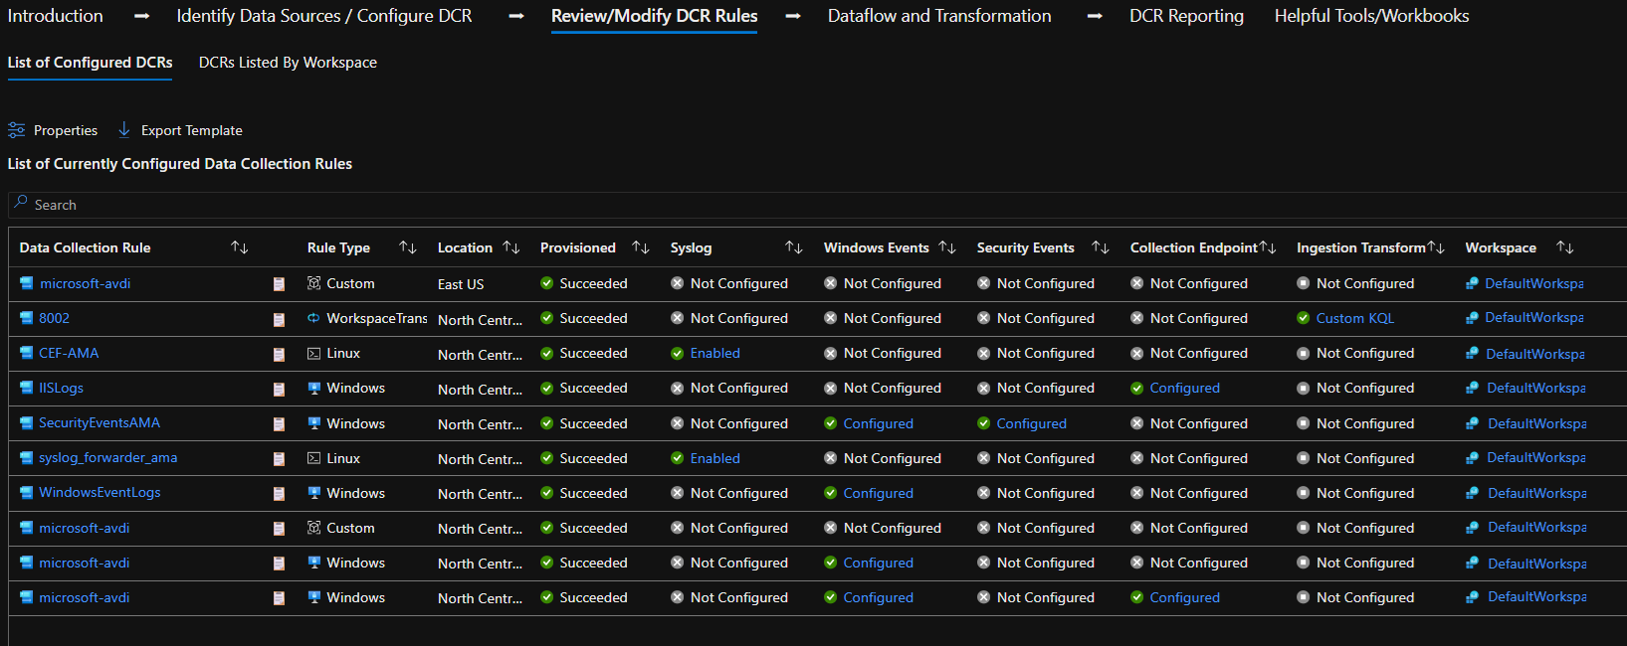
Task: Go to the DCR Reporting tab
Action: tap(1186, 16)
